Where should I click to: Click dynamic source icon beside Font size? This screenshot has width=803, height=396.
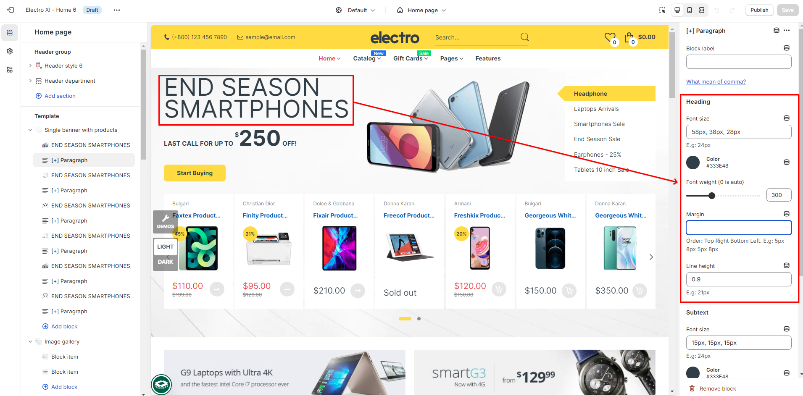tap(787, 118)
